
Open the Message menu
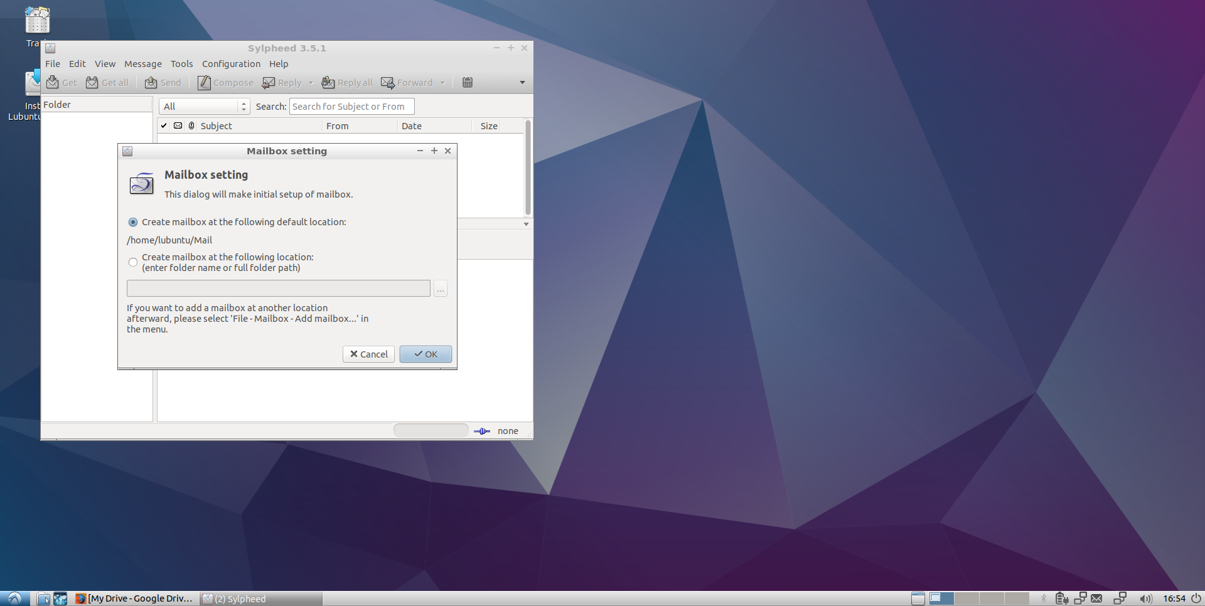142,64
